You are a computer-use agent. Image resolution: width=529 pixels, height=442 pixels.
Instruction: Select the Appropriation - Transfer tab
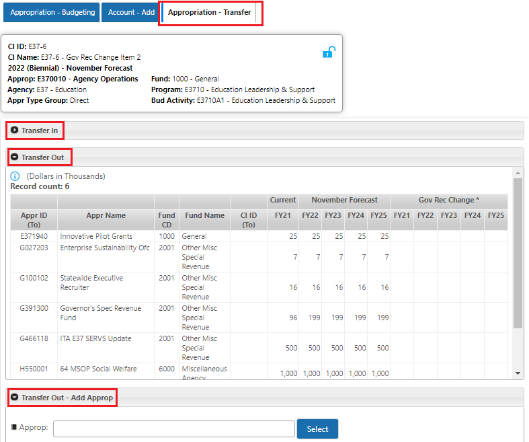[x=209, y=12]
